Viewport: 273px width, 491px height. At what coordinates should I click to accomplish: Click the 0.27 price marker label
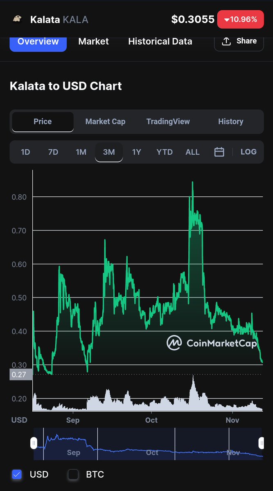[21, 374]
